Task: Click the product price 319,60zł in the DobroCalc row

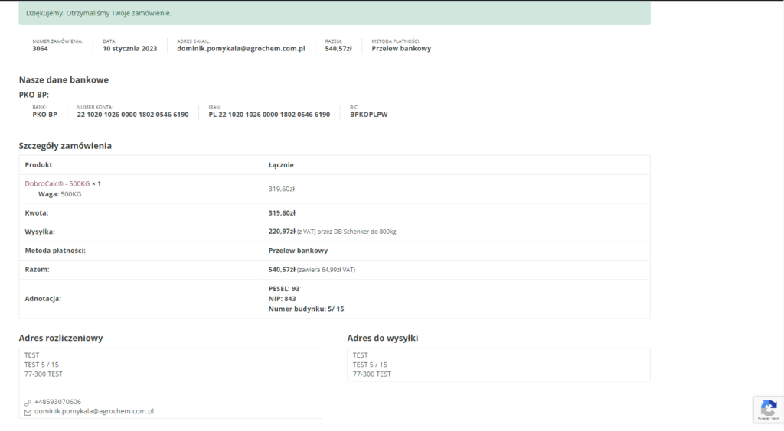Action: tap(282, 189)
